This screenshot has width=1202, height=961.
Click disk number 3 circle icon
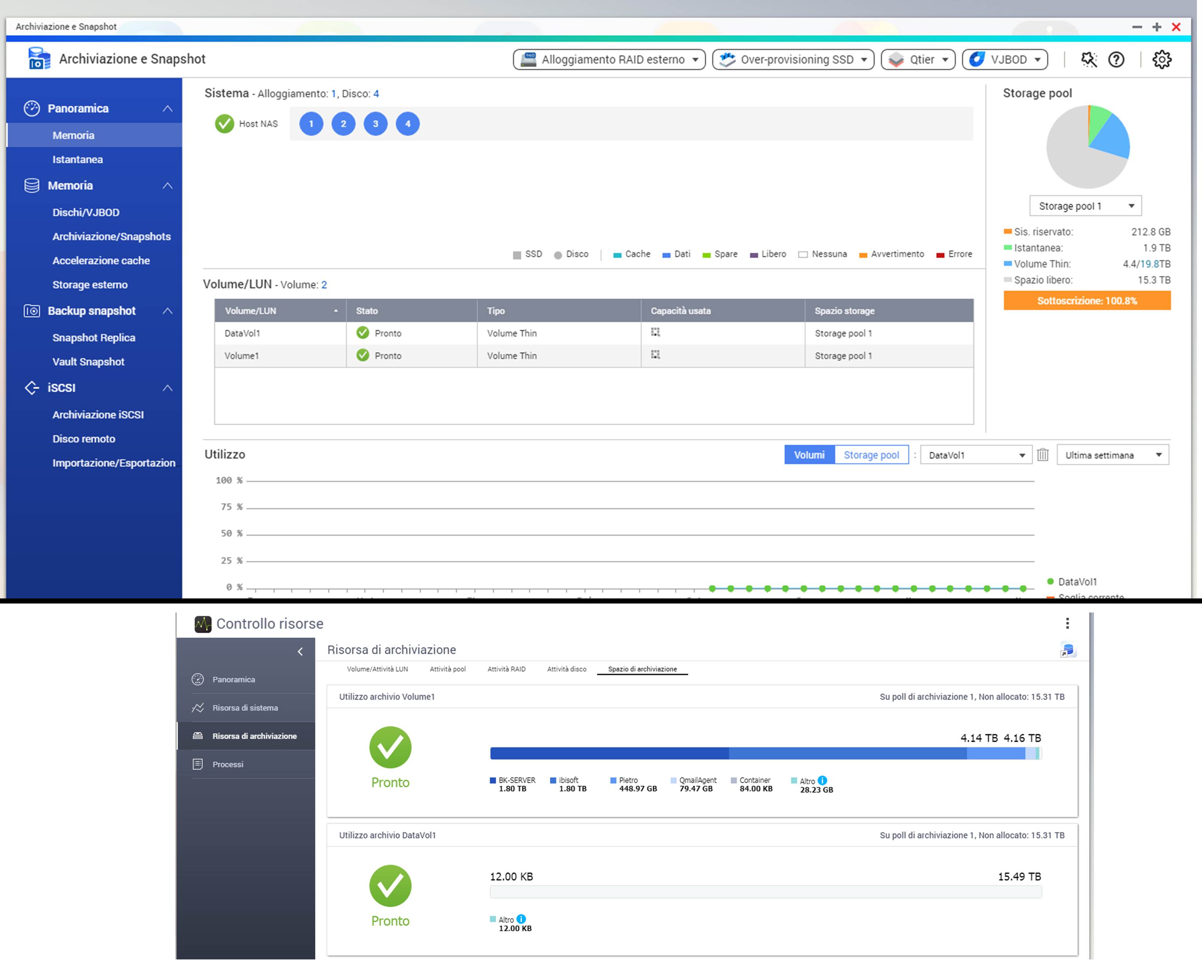(375, 124)
